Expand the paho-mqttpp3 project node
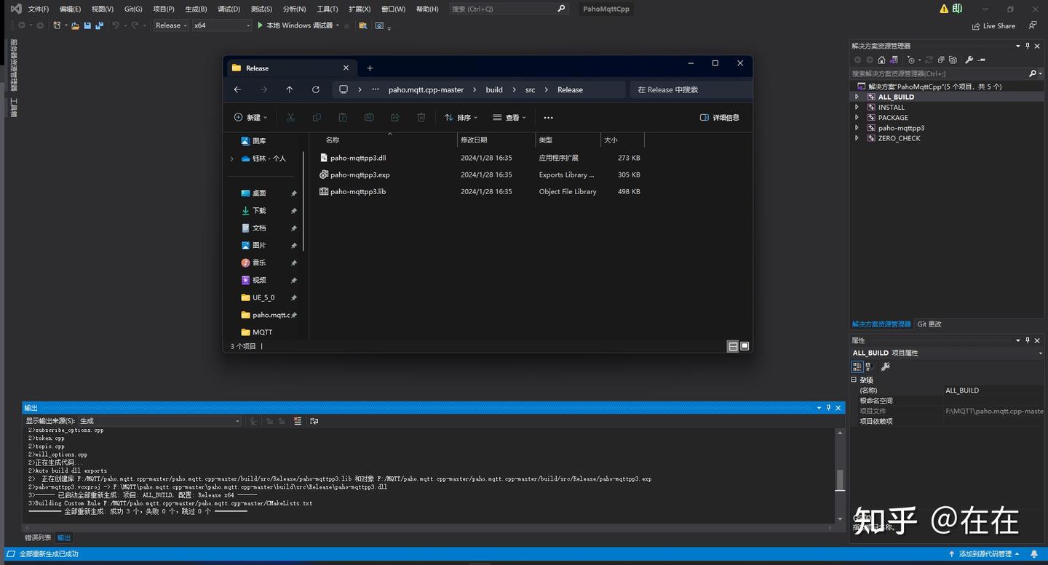Viewport: 1048px width, 565px height. coord(857,128)
